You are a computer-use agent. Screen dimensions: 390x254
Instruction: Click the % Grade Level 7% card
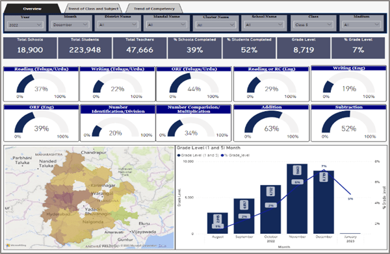pyautogui.click(x=358, y=48)
